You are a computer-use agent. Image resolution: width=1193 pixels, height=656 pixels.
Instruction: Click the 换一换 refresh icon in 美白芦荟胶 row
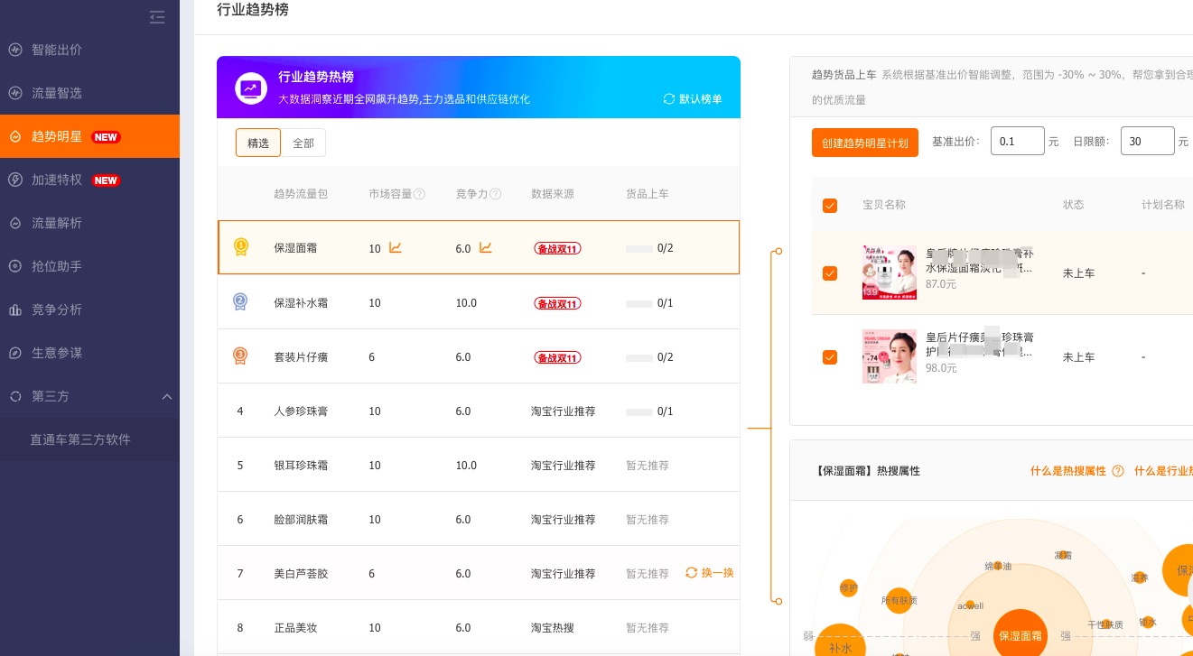pyautogui.click(x=692, y=572)
